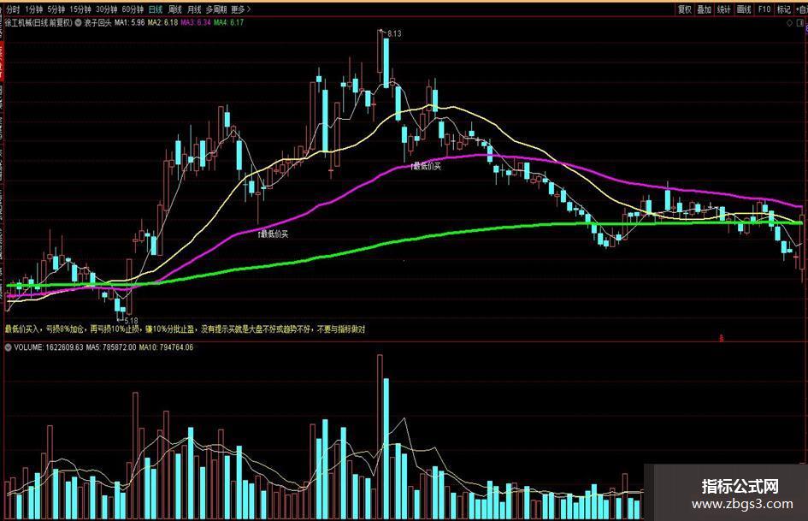The image size is (808, 521).
Task: Click the diamond icon at chart corner
Action: 789,23
